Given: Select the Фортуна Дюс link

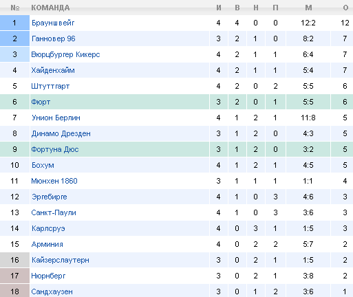Looking at the screenshot, I should tap(55, 149).
